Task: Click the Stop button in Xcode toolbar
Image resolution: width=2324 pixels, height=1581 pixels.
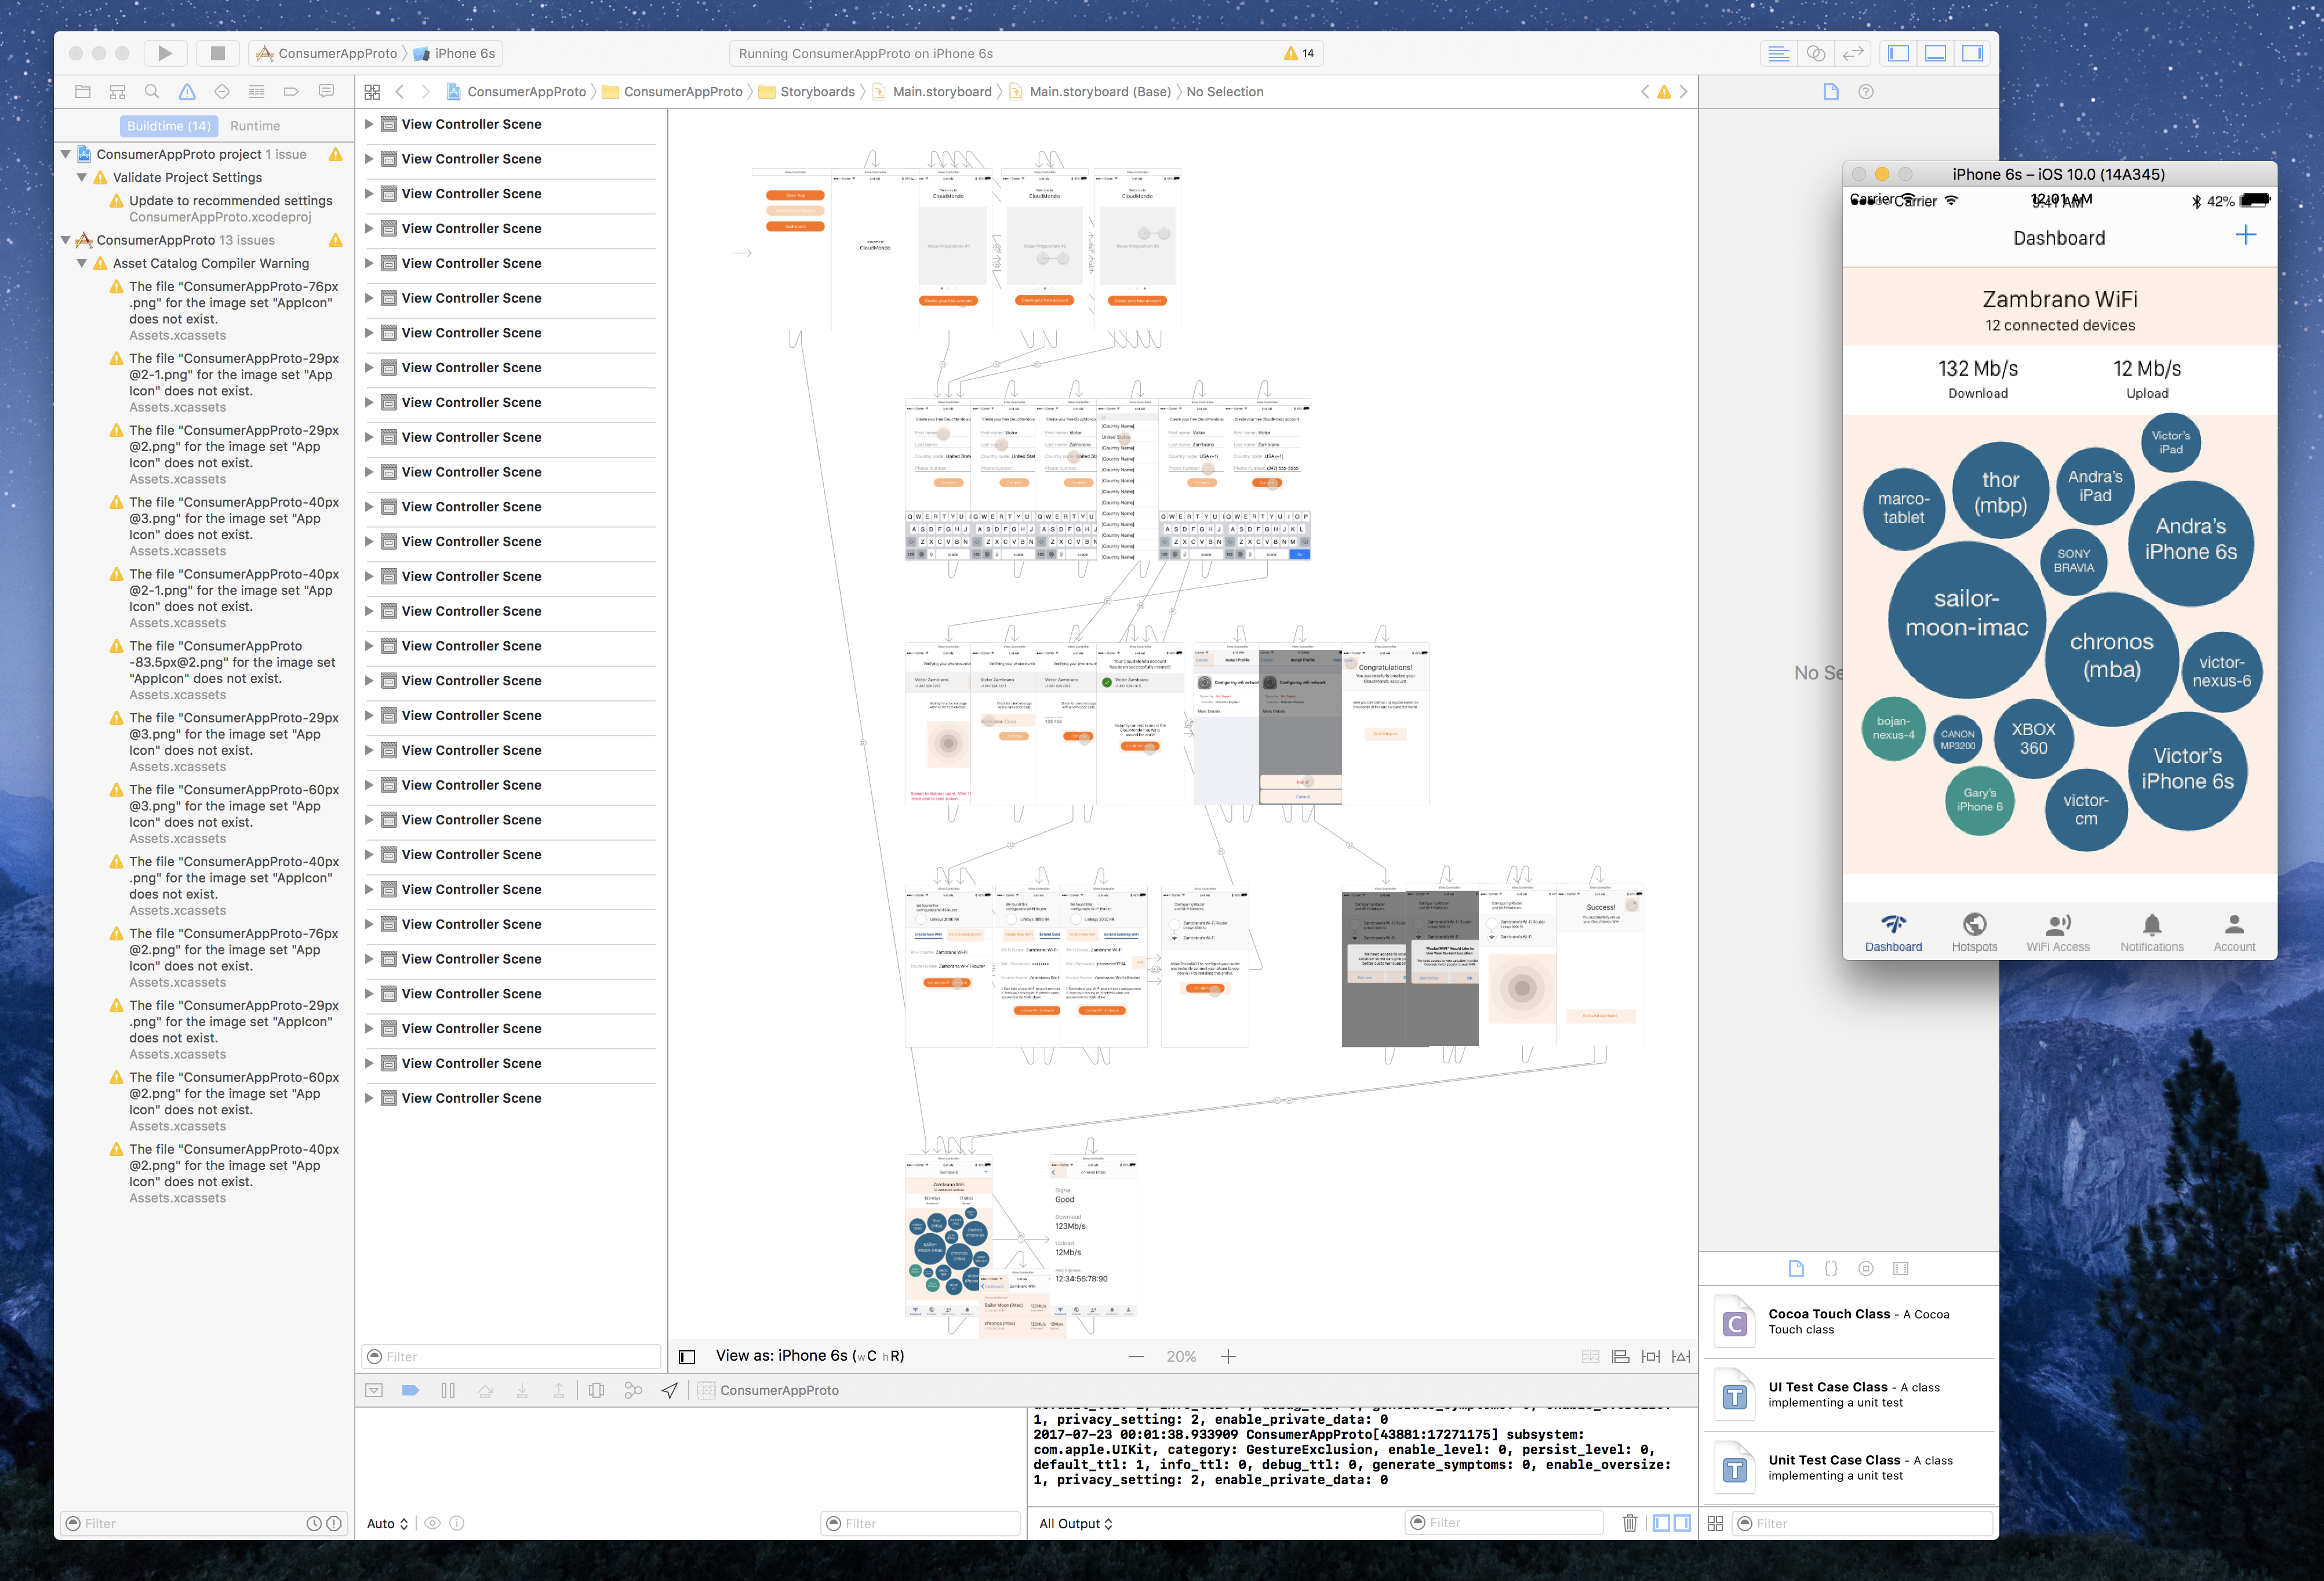Action: point(217,53)
